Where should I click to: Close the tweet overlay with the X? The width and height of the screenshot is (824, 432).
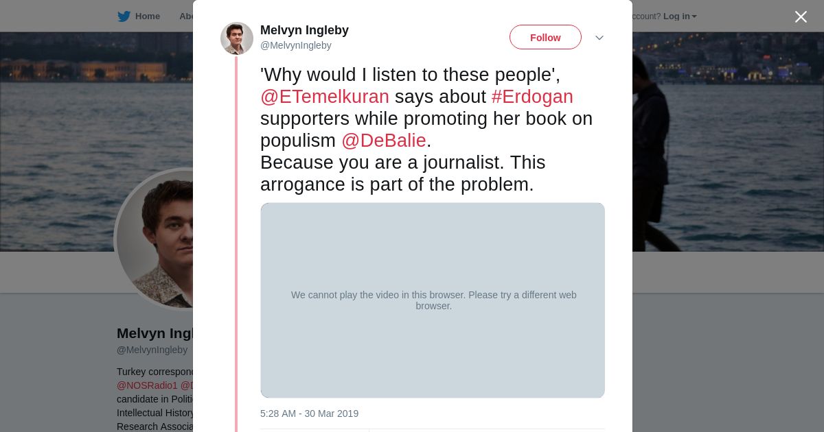tap(801, 17)
